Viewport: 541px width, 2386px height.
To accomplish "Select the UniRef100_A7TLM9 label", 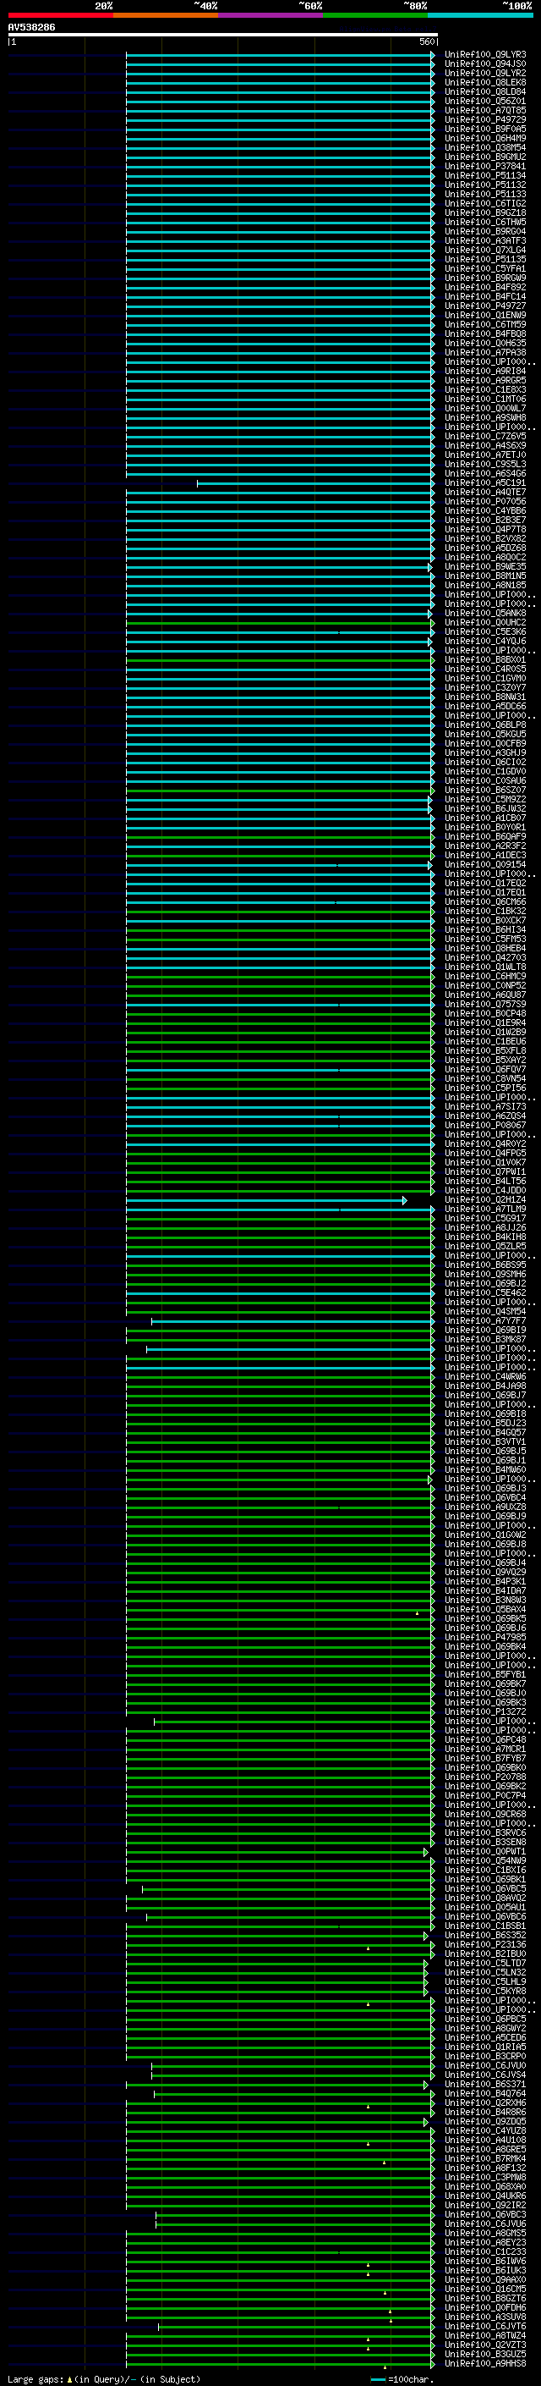I will point(485,1209).
